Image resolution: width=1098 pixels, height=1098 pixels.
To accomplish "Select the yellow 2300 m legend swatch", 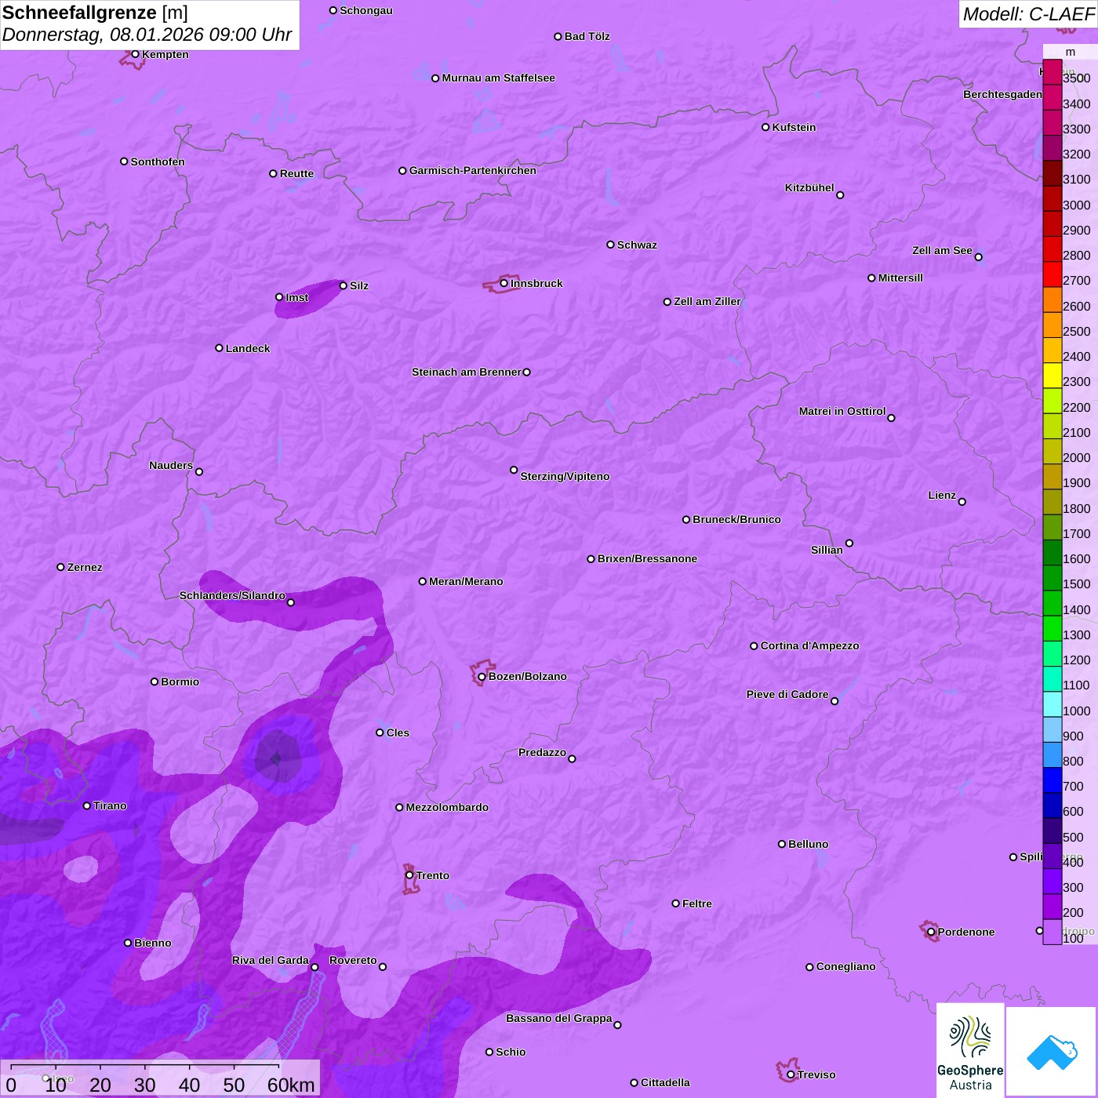I will [1053, 376].
